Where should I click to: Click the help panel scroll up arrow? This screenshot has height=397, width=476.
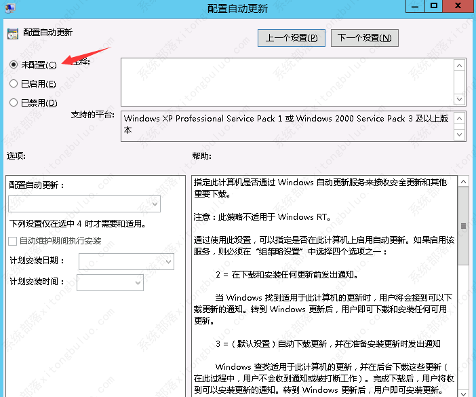pyautogui.click(x=463, y=183)
